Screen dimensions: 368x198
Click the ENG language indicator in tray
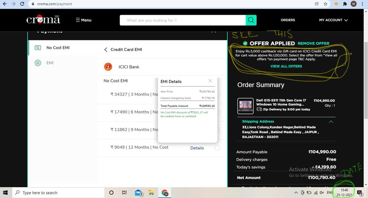coord(330,192)
